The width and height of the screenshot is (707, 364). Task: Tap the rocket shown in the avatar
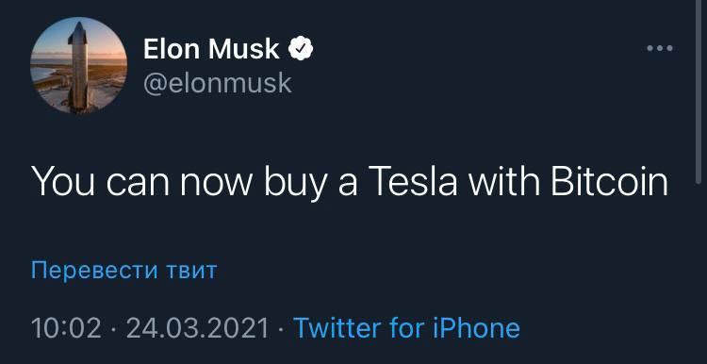pos(78,66)
